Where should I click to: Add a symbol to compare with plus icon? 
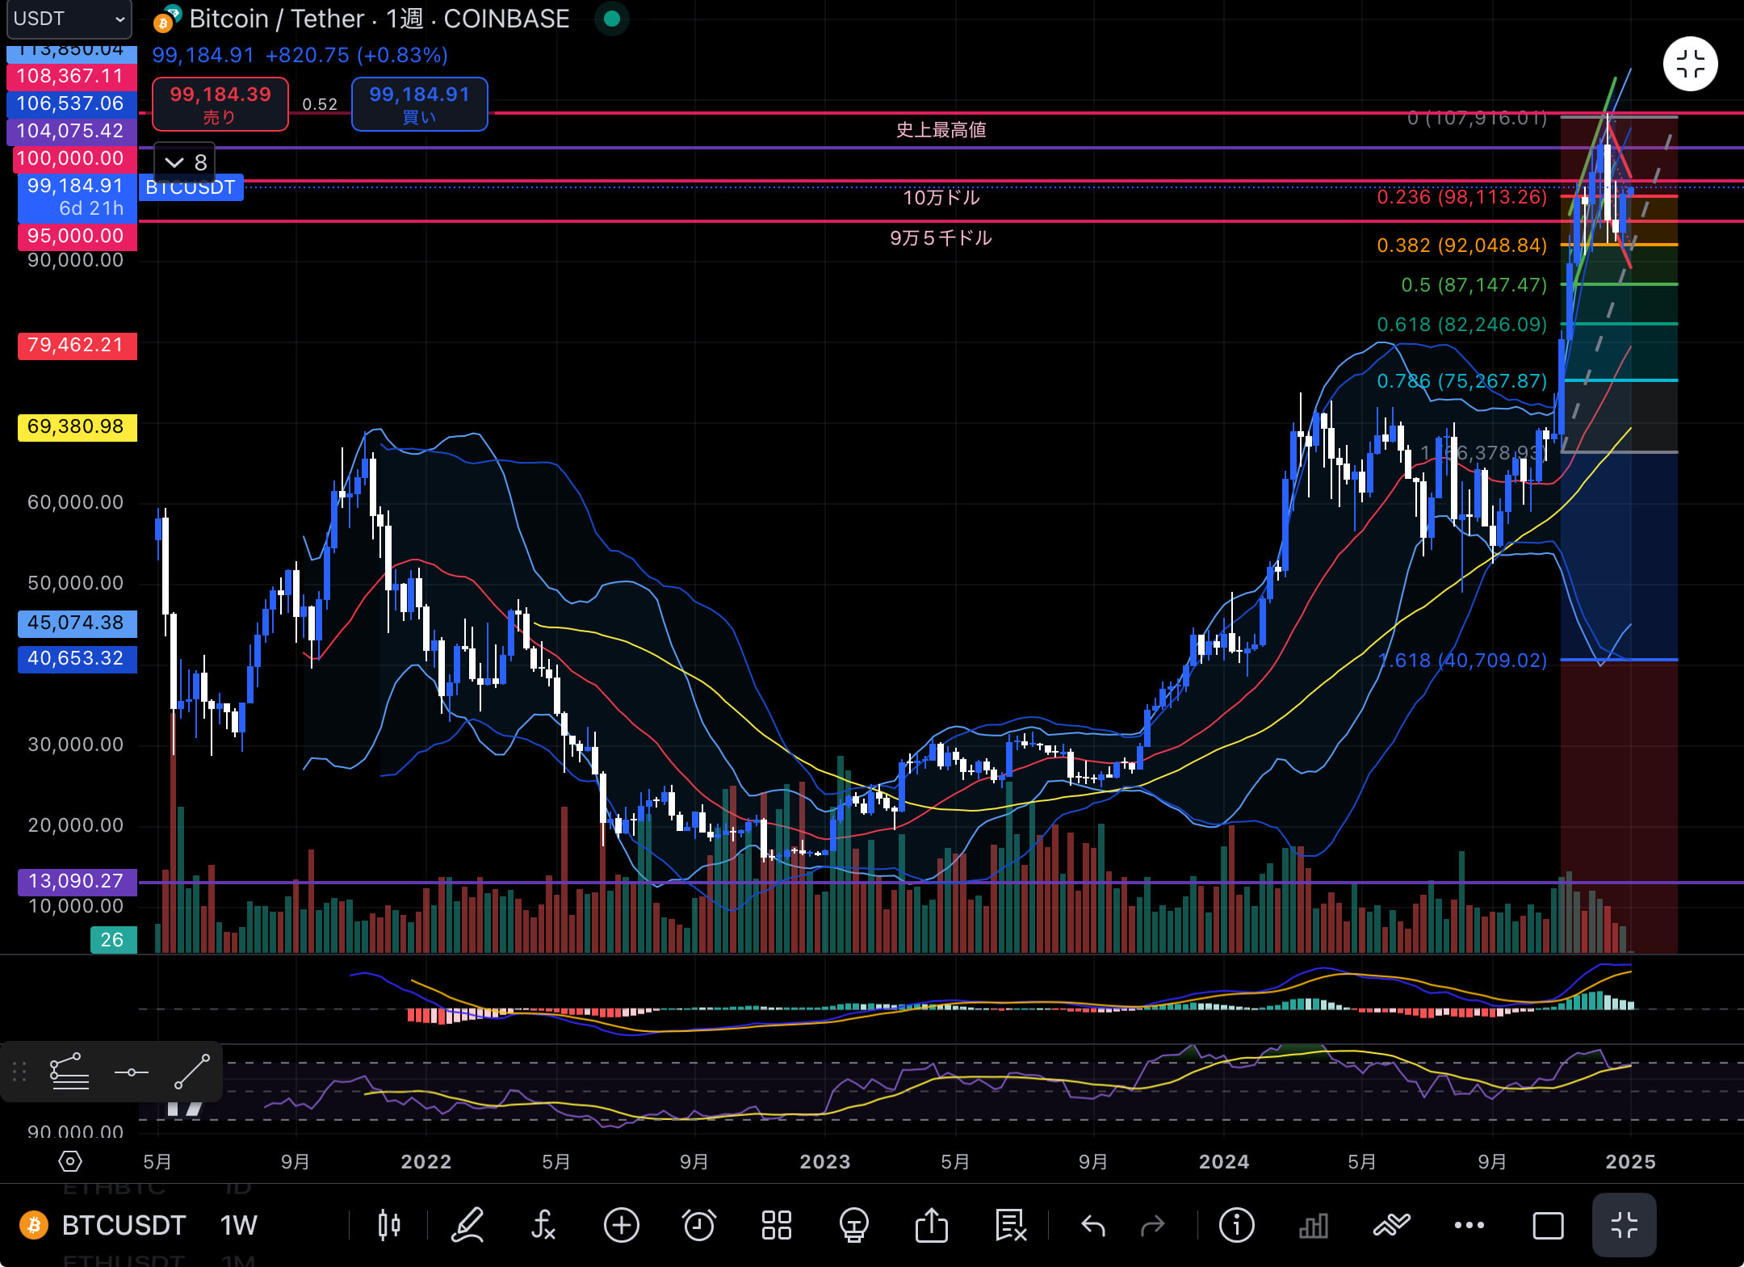pyautogui.click(x=621, y=1225)
